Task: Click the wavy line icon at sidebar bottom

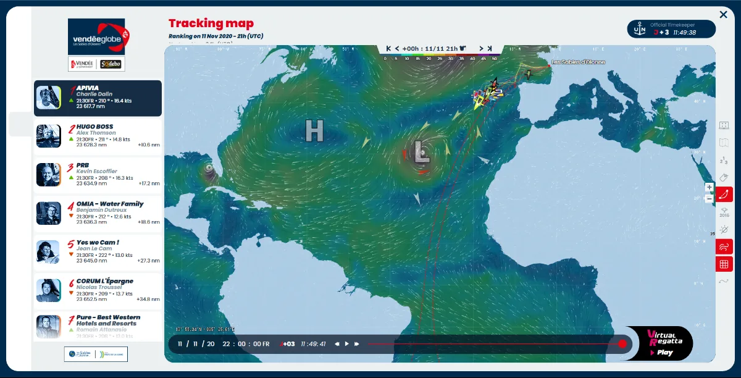Action: (x=724, y=282)
